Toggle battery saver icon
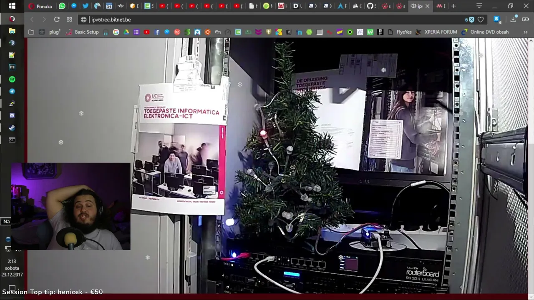This screenshot has width=534, height=300. [x=526, y=20]
